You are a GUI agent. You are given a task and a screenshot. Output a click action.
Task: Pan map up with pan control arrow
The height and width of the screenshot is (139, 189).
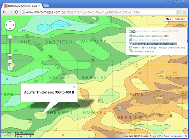(10, 22)
